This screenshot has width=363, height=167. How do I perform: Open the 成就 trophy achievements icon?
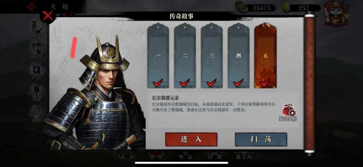click(37, 93)
